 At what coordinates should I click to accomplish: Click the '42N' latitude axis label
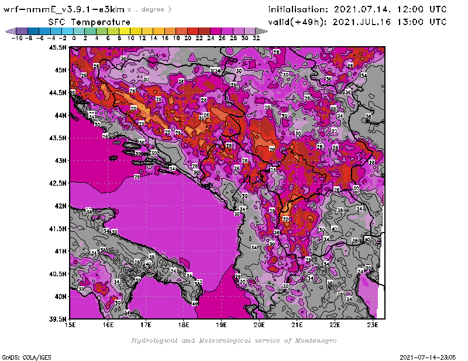(x=60, y=206)
